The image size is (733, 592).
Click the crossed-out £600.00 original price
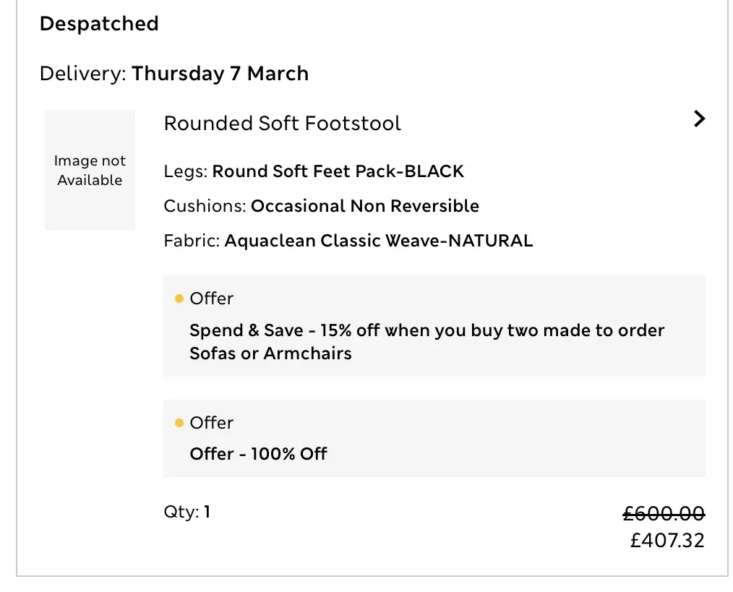click(663, 514)
